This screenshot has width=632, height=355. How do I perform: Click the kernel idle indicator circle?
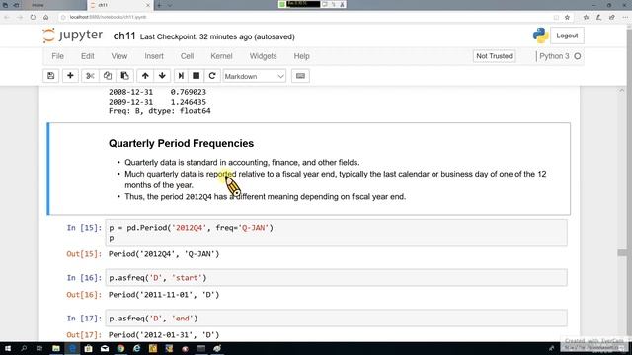click(578, 56)
